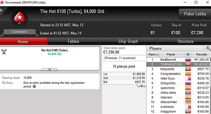Collapse the tournament info panel

(x=50, y=70)
